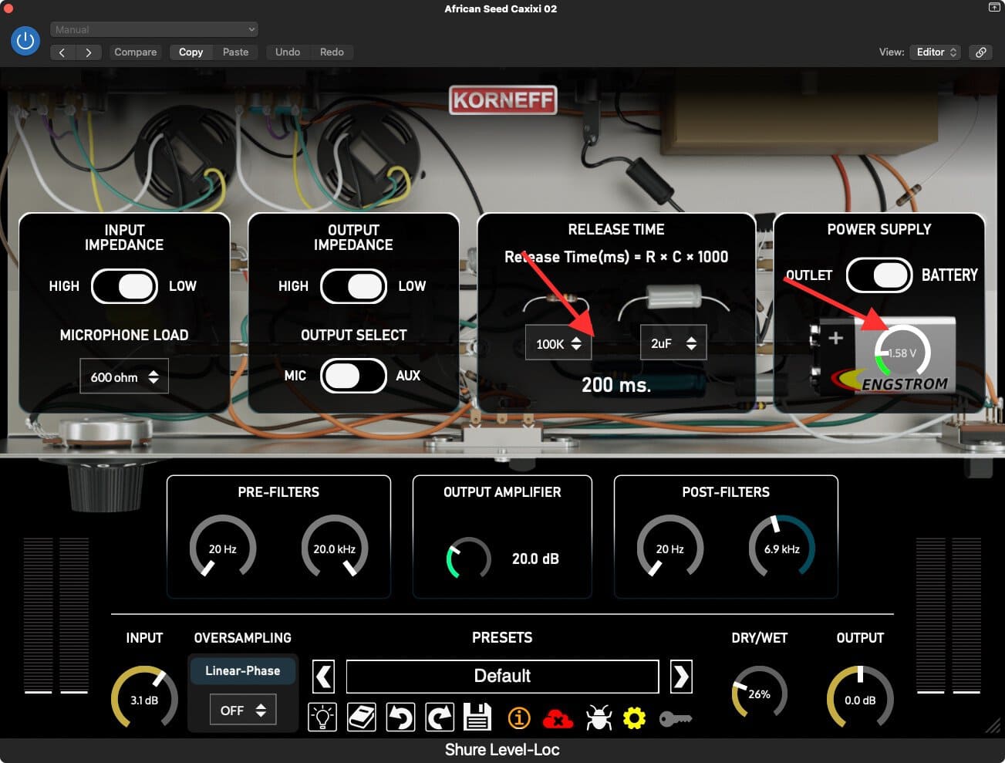Open the yellow gear settings icon
This screenshot has height=763, width=1005.
coord(634,718)
